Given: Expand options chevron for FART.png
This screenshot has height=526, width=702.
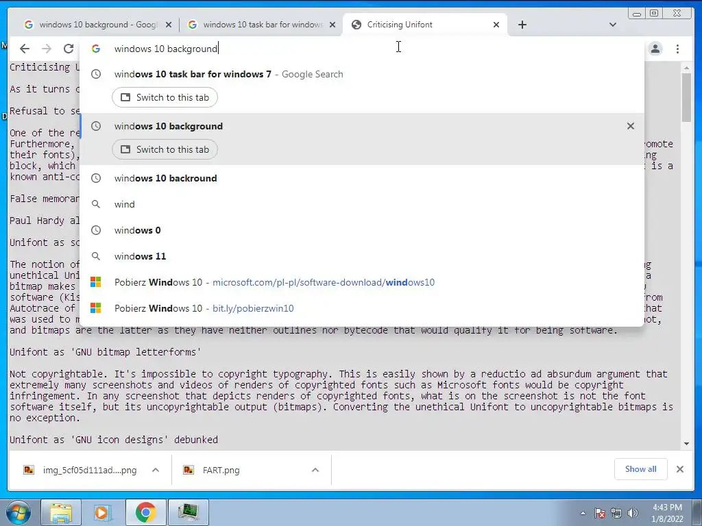Looking at the screenshot, I should 315,470.
